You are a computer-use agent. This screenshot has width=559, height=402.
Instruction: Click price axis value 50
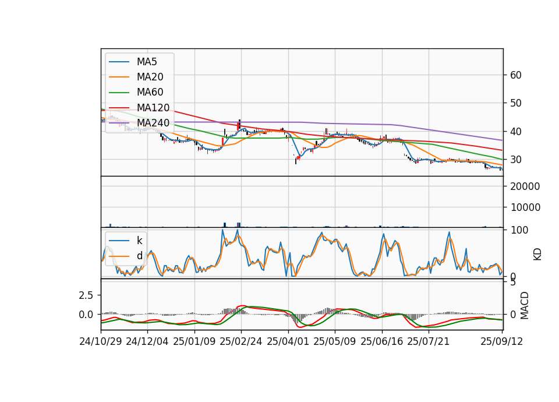click(516, 103)
